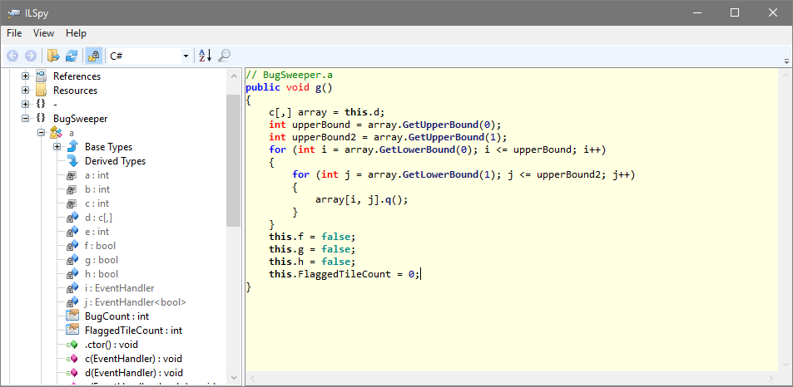The height and width of the screenshot is (387, 793).
Task: Click the FlaggedTileCount property icon
Action: pyautogui.click(x=72, y=331)
